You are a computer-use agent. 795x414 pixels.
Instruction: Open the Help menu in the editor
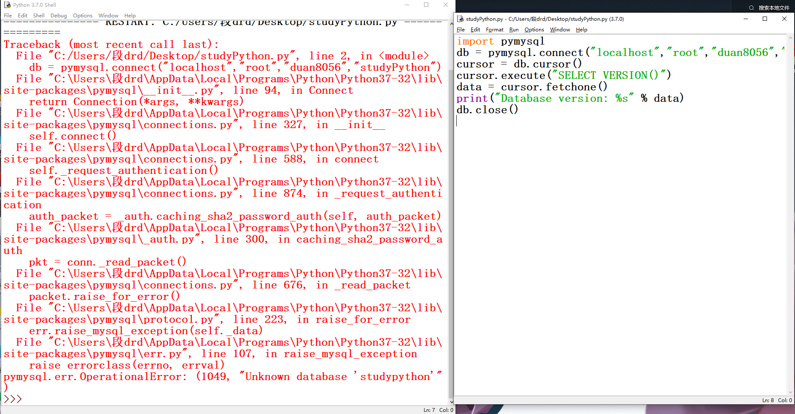pyautogui.click(x=582, y=30)
